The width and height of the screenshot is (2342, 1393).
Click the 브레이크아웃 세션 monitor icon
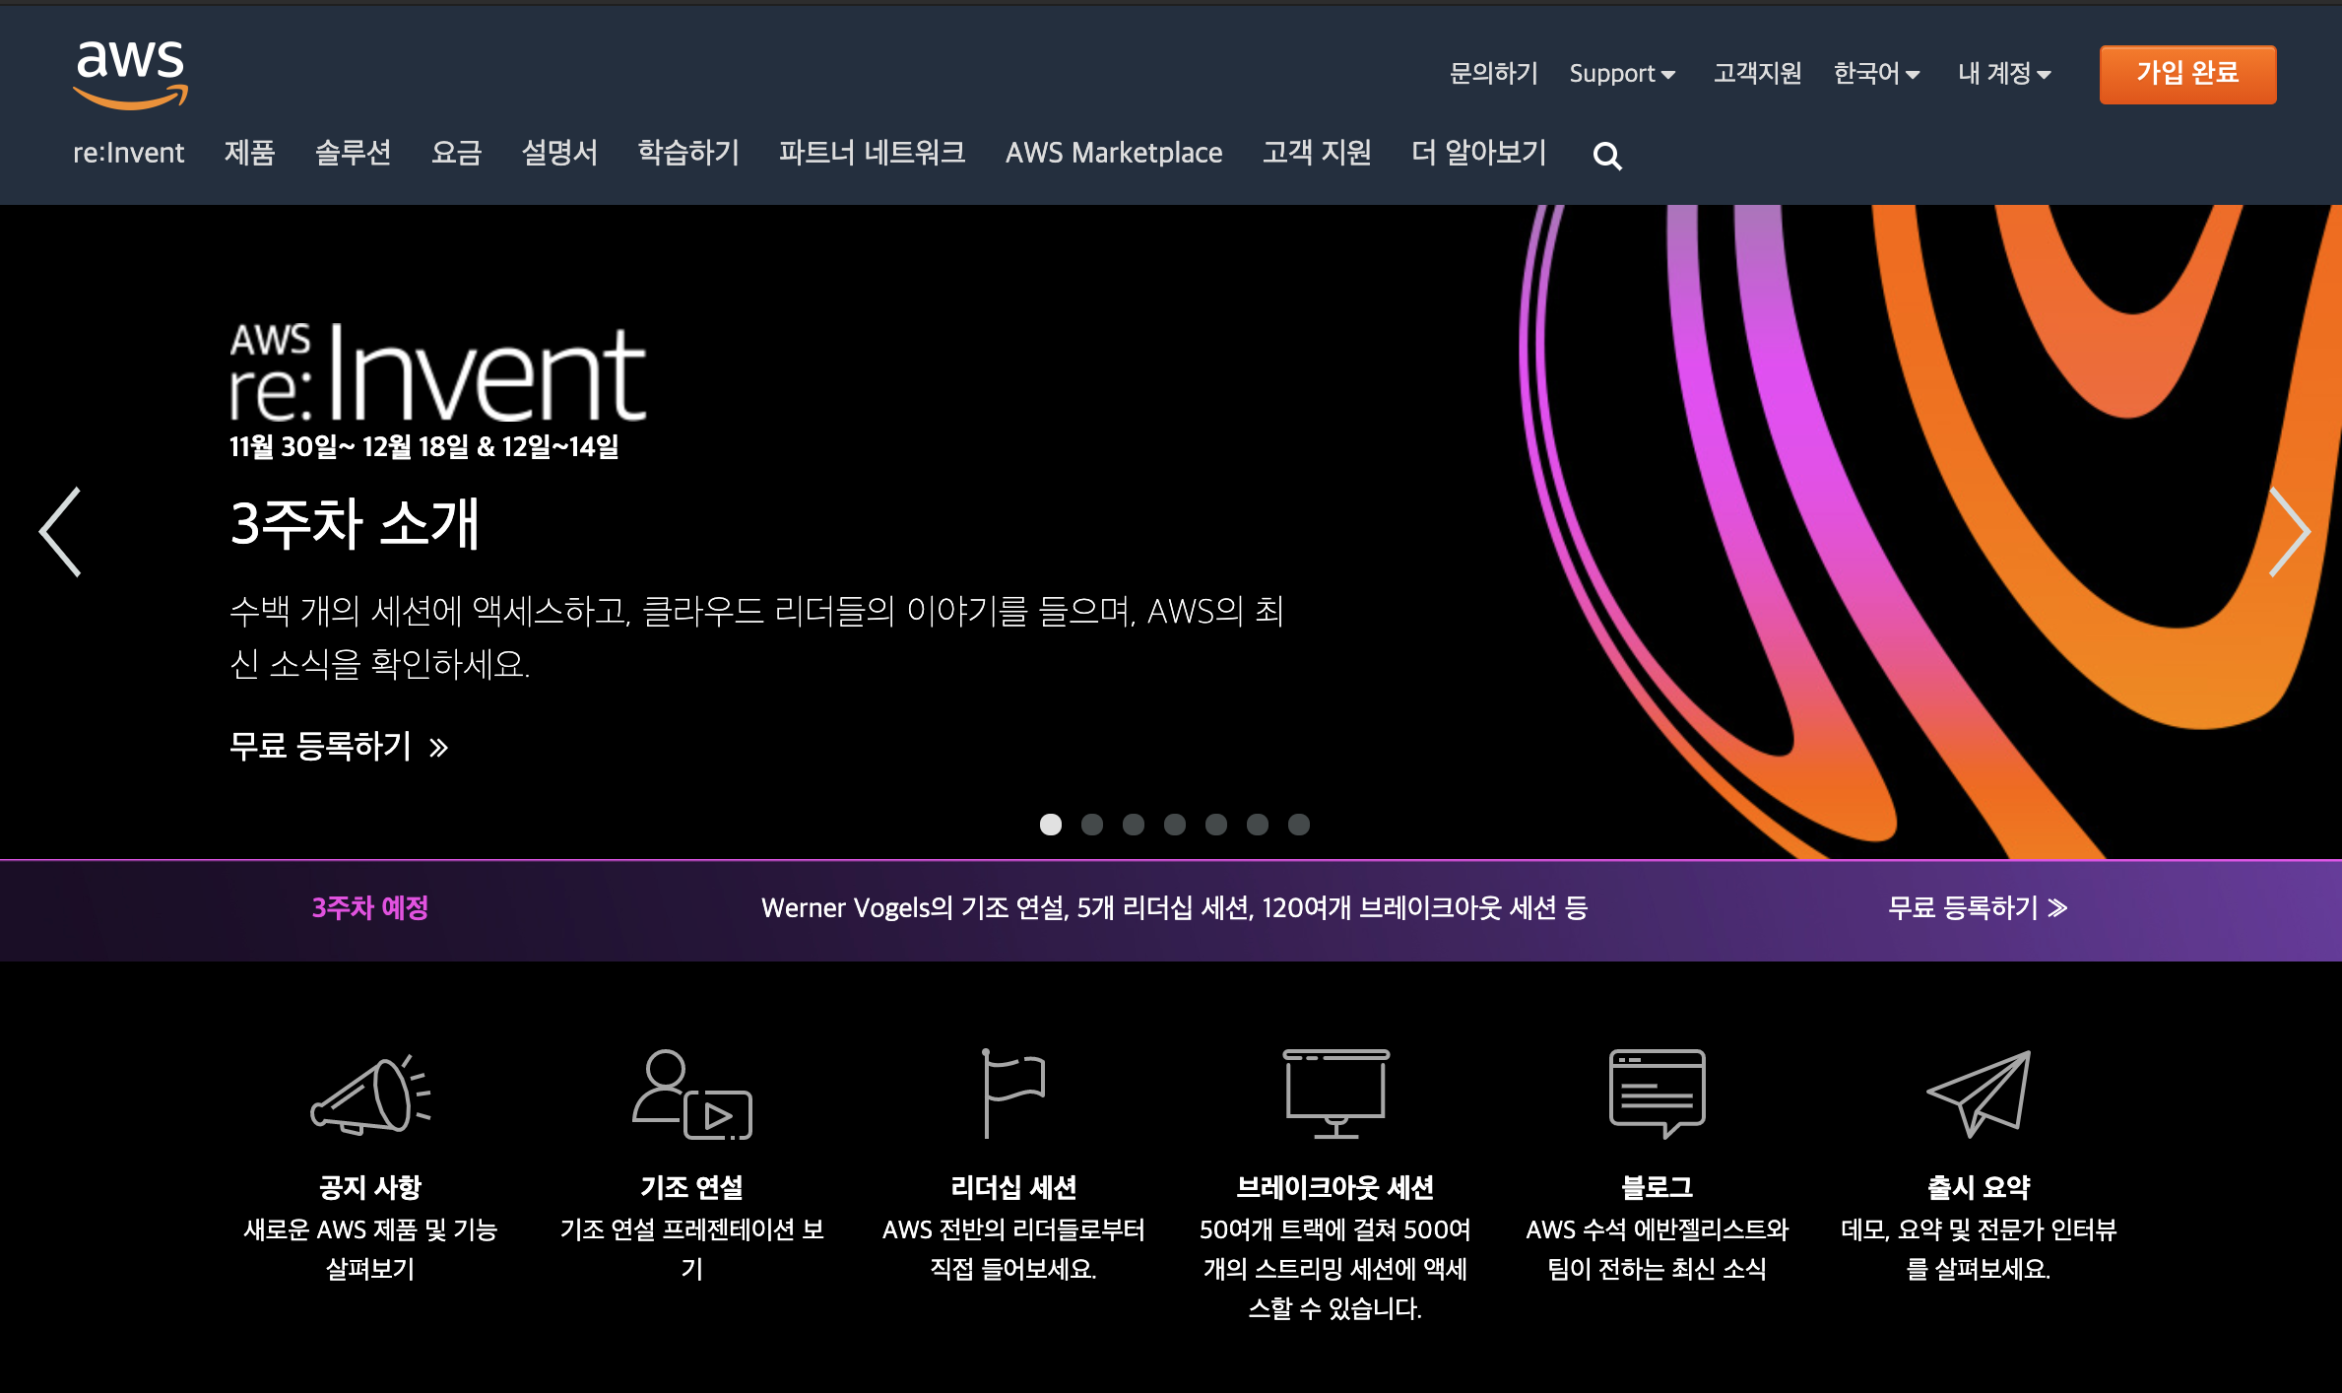click(x=1334, y=1094)
